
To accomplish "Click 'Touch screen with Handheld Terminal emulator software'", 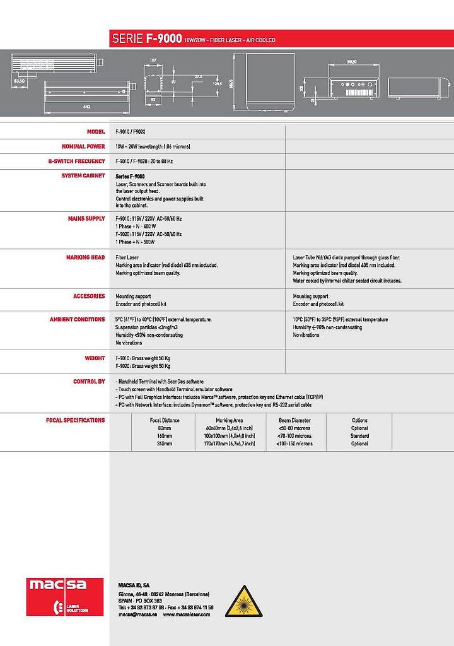I will pos(174,389).
